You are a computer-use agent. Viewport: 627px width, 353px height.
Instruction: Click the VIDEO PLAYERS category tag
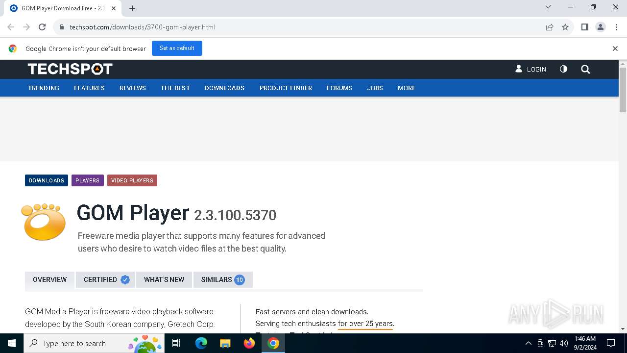[x=132, y=180]
